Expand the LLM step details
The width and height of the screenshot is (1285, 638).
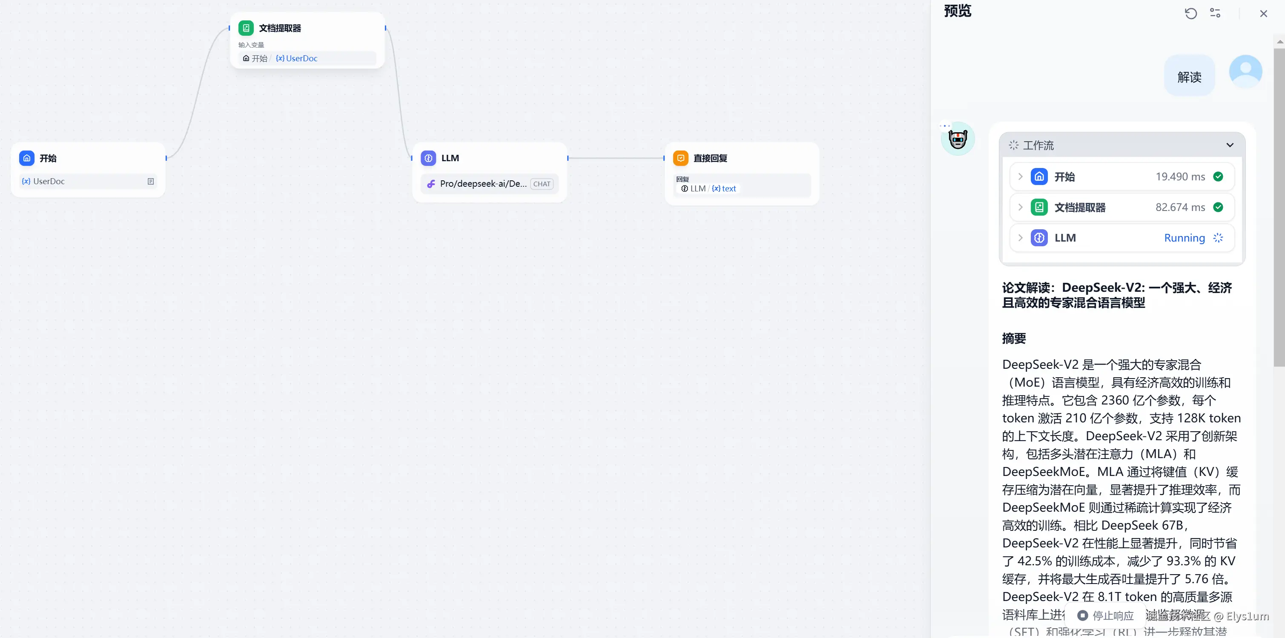pyautogui.click(x=1021, y=238)
